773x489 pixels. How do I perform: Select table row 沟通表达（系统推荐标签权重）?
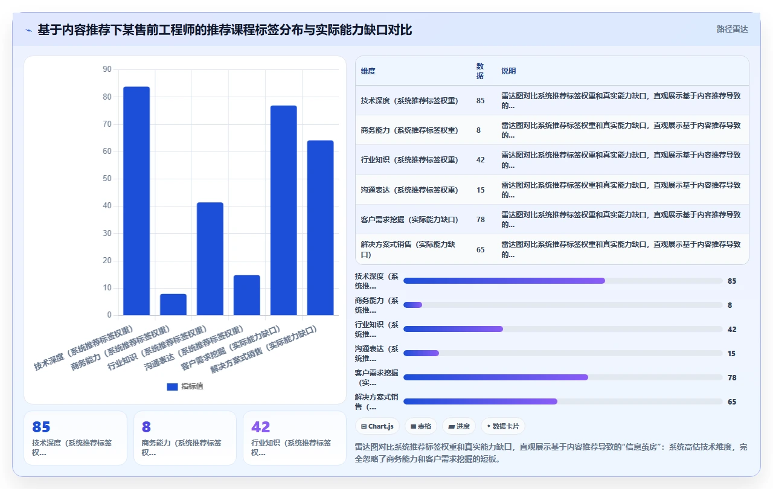(552, 190)
